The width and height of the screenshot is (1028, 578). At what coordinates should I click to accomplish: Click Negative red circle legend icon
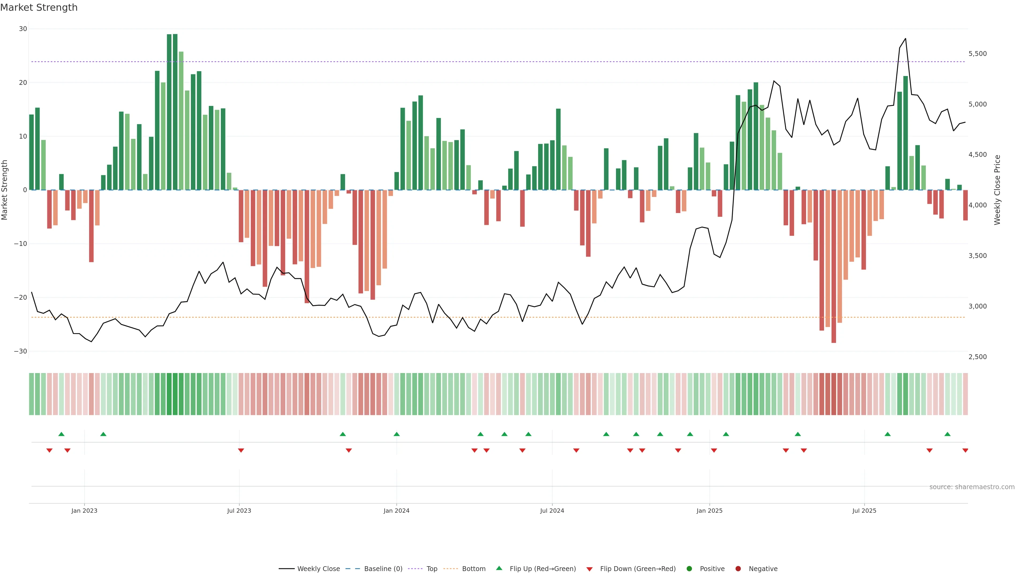point(738,568)
